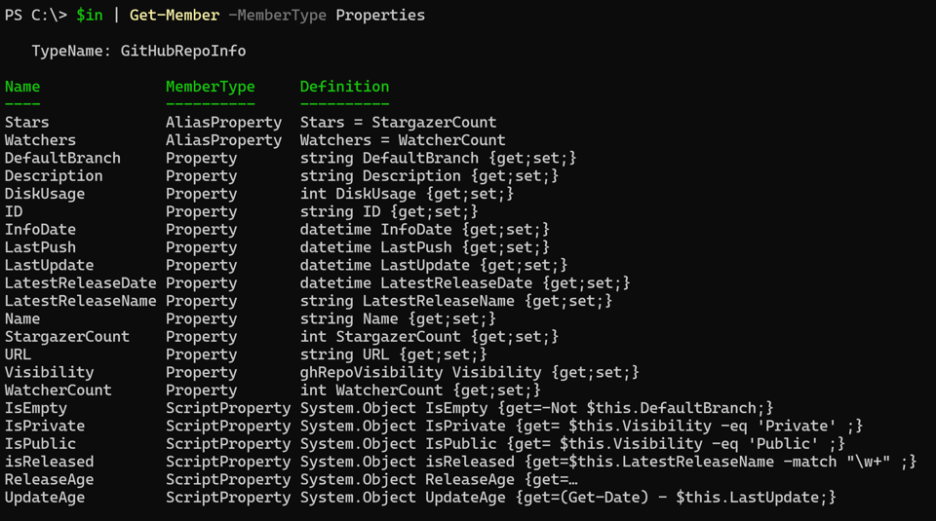The width and height of the screenshot is (936, 521).
Task: Click the 'PS C:\>' prompt text
Action: tap(36, 16)
